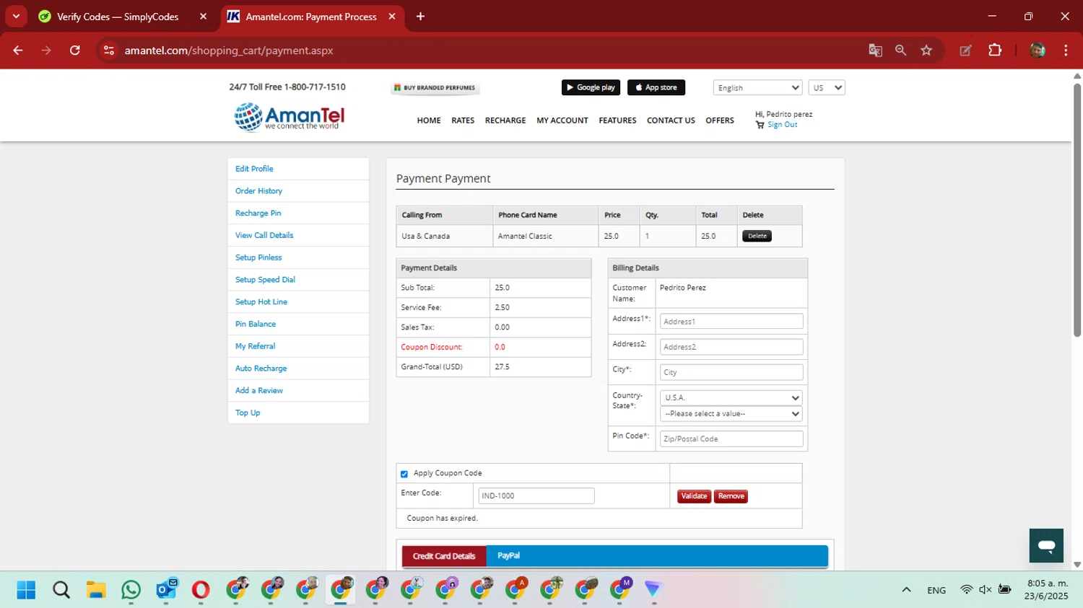Click the Chrome profile avatar
The height and width of the screenshot is (608, 1083).
coord(1038,50)
